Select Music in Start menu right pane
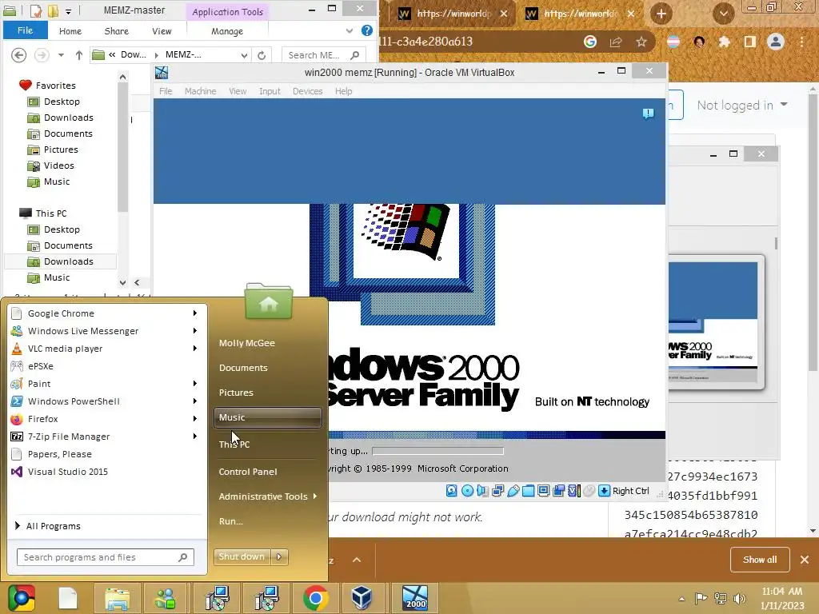The width and height of the screenshot is (819, 614). (267, 417)
